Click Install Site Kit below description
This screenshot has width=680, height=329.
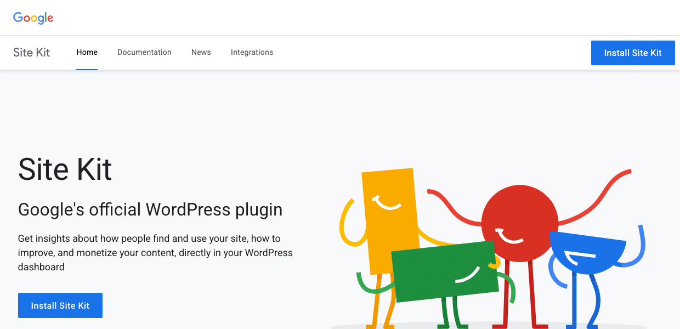coord(60,305)
